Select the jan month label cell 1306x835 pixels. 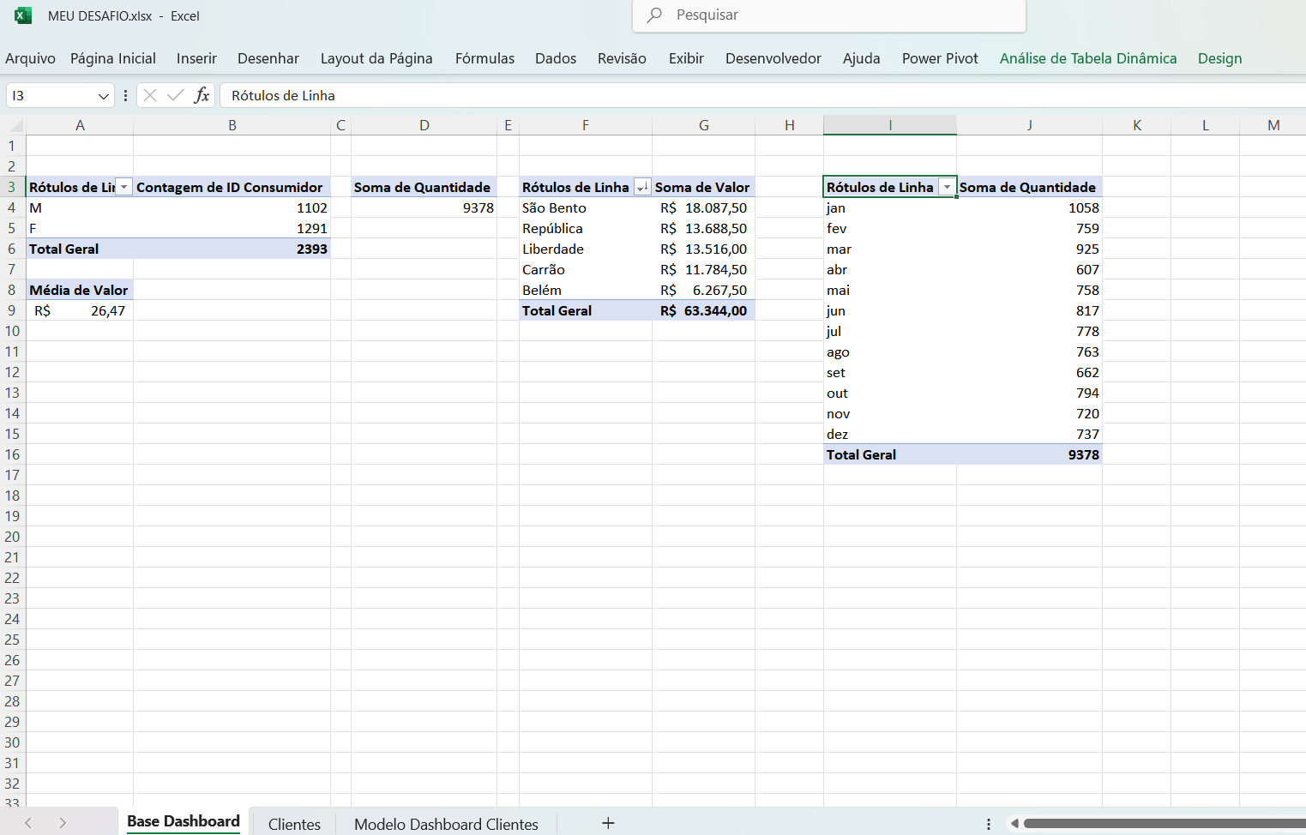pos(890,207)
